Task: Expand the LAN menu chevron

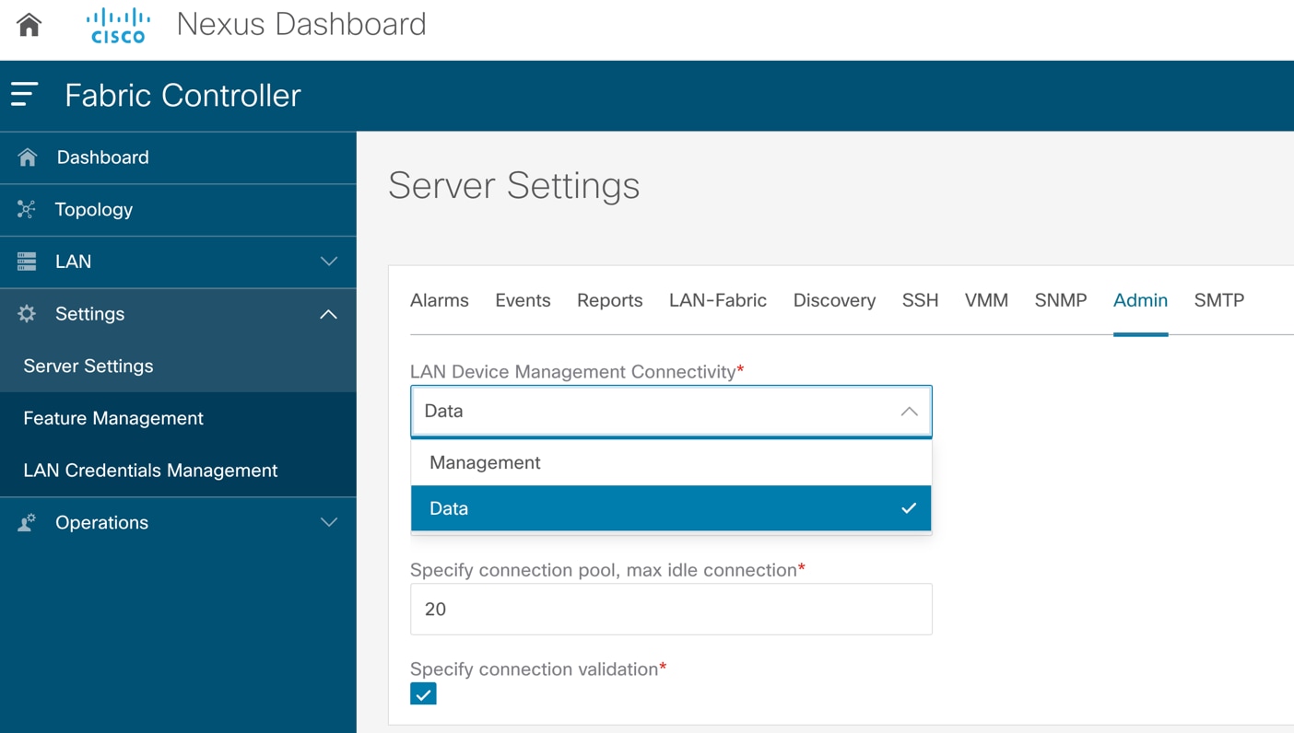Action: [x=329, y=262]
